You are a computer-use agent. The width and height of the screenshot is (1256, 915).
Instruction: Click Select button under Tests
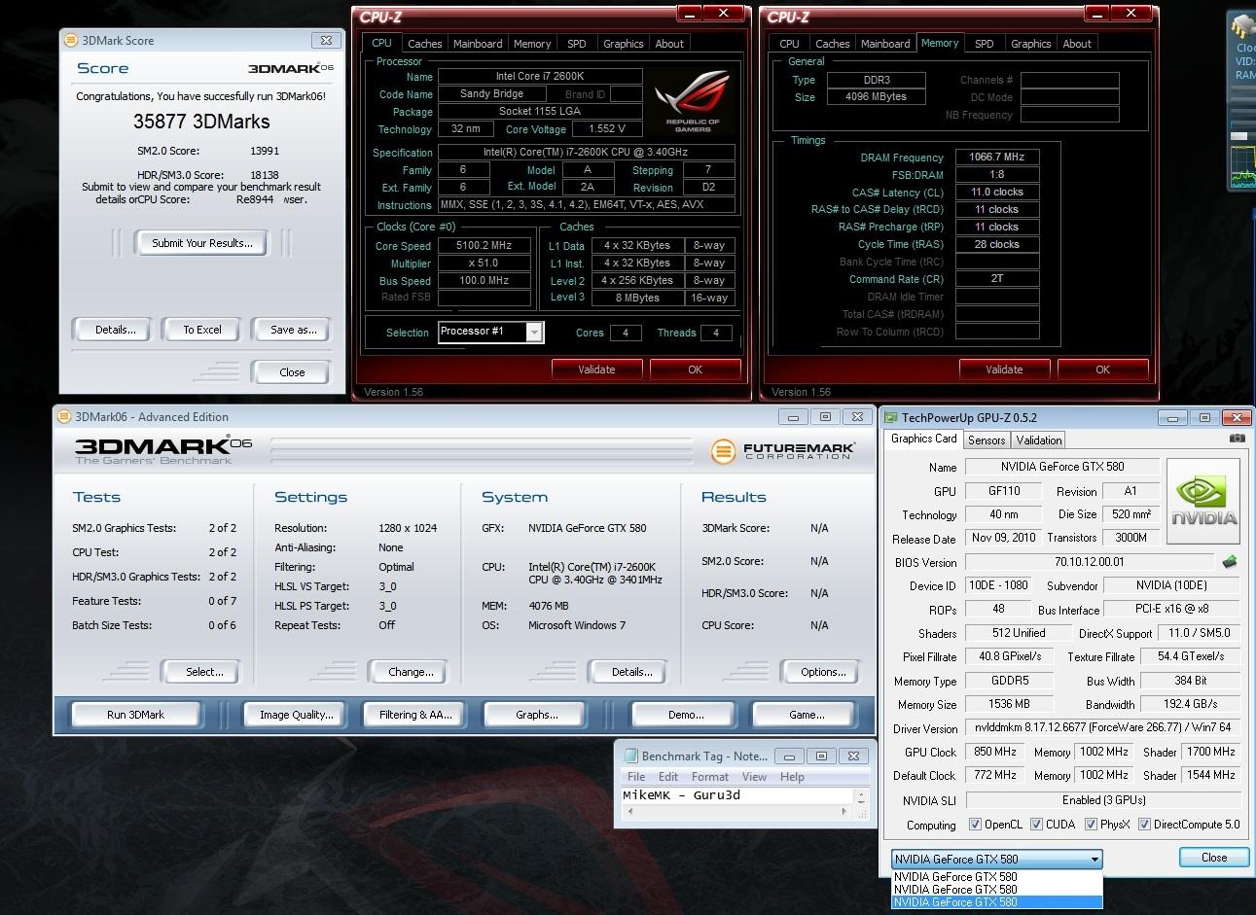click(204, 672)
